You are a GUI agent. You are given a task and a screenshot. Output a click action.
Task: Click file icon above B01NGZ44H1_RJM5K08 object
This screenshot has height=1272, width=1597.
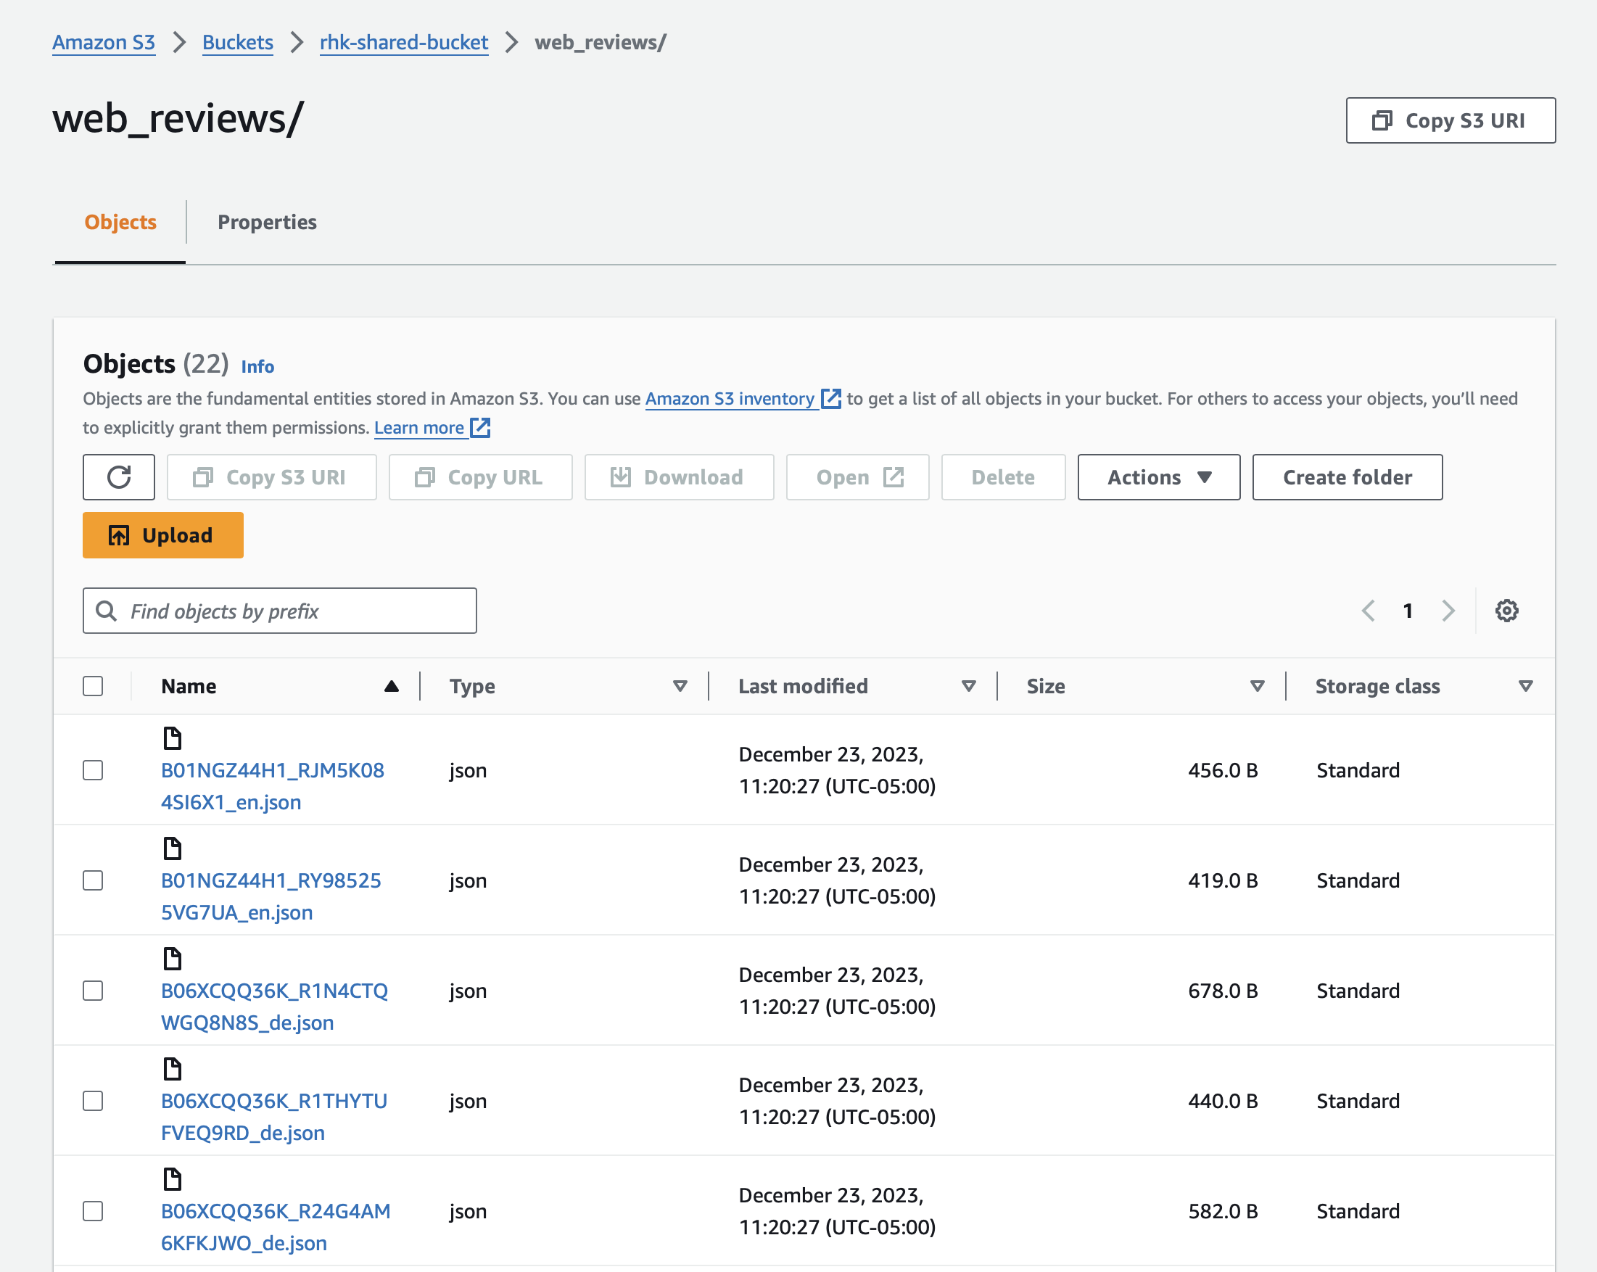click(172, 738)
